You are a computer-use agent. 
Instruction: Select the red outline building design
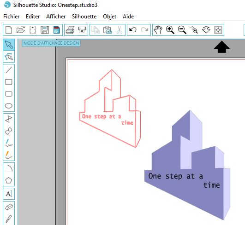click(110, 108)
